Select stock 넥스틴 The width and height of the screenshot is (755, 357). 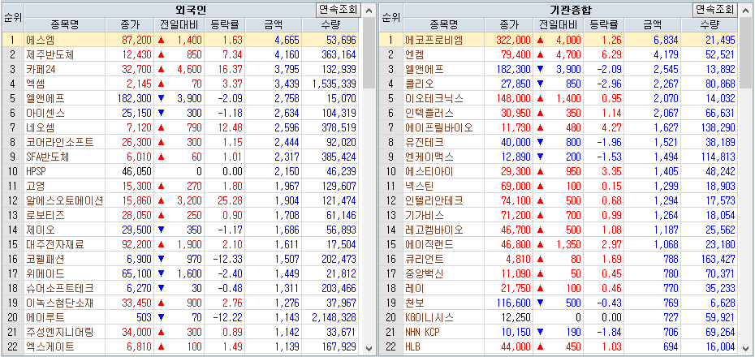(x=420, y=186)
